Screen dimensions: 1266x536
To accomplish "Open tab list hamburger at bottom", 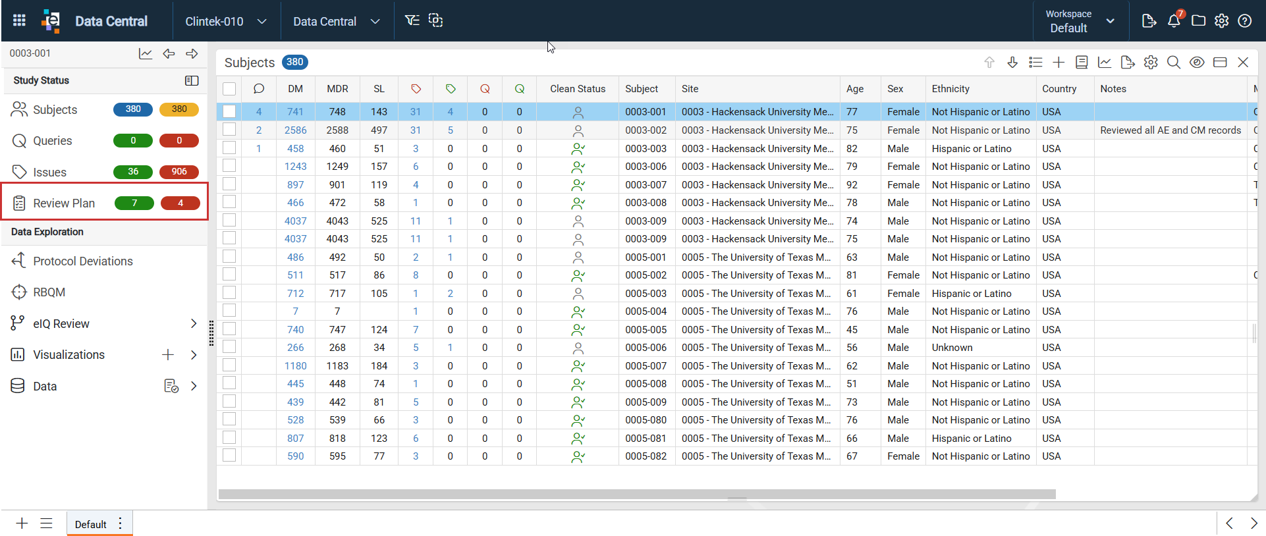I will [46, 523].
